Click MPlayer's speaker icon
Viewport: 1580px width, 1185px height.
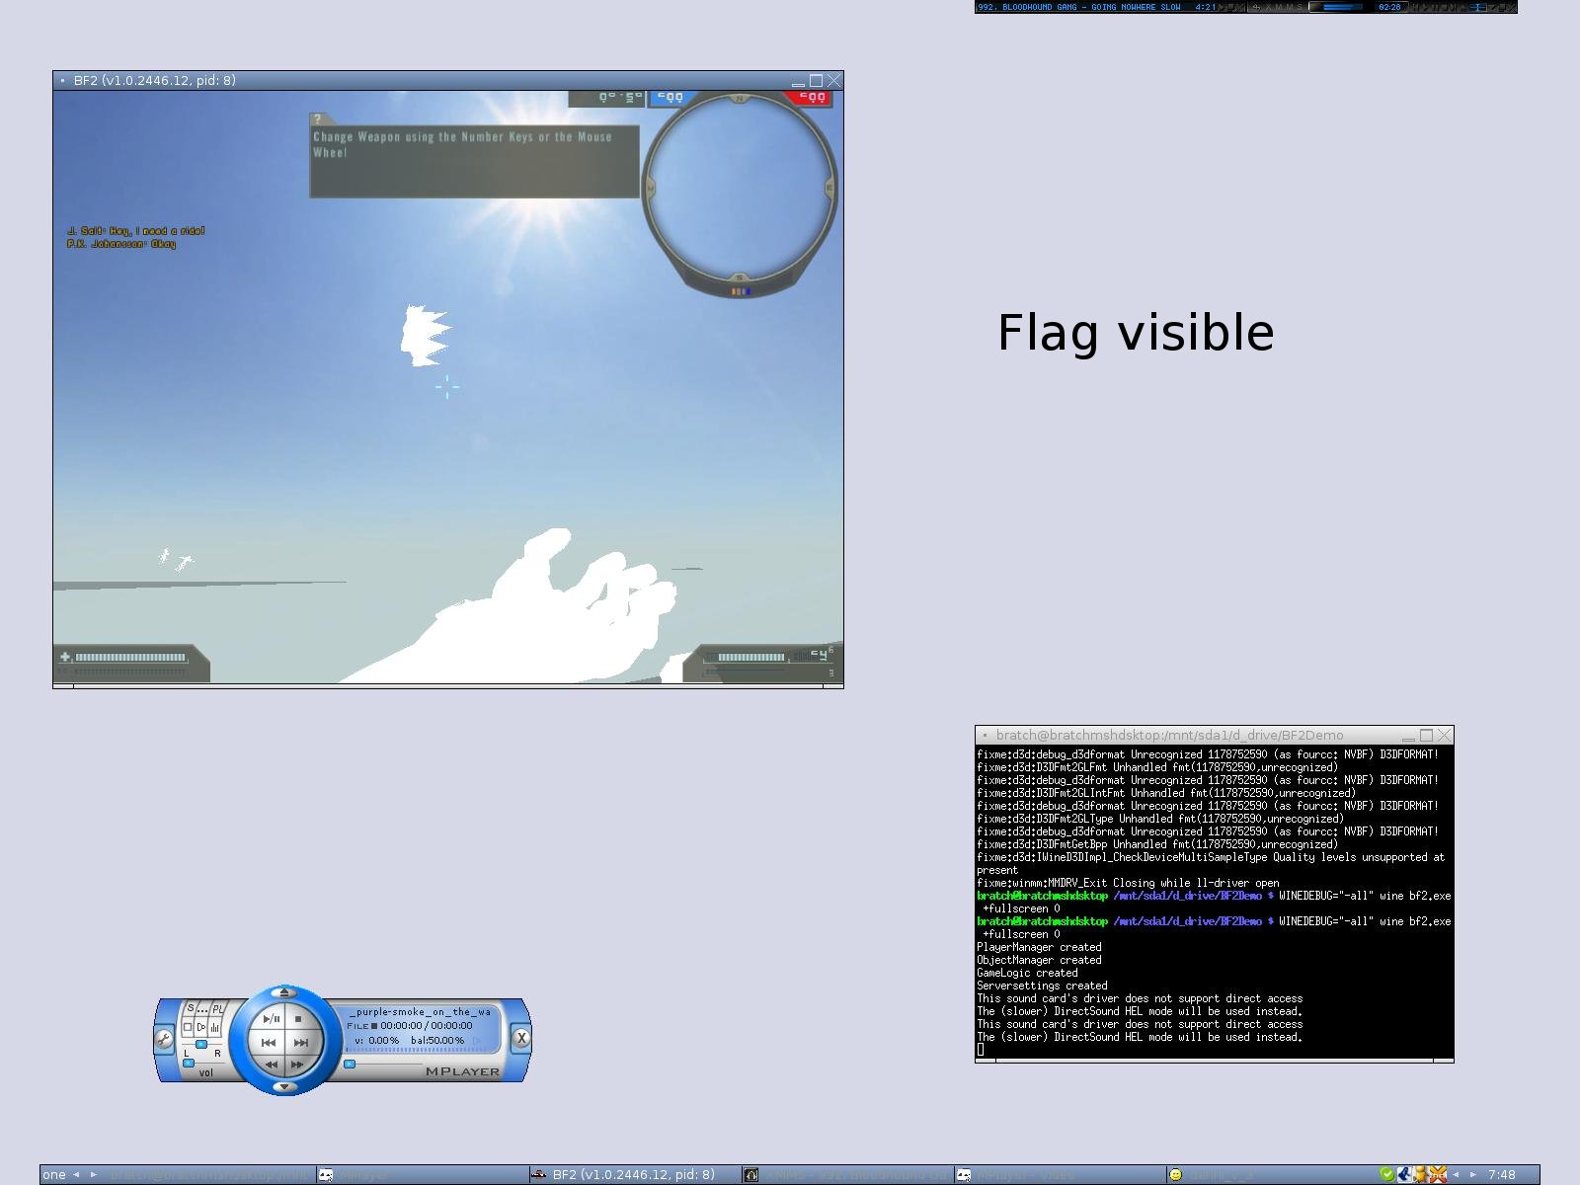coord(201,1027)
